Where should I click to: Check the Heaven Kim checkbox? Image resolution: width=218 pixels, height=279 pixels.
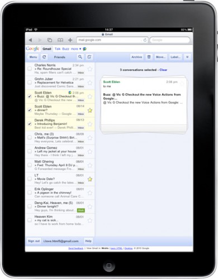[x=30, y=220]
